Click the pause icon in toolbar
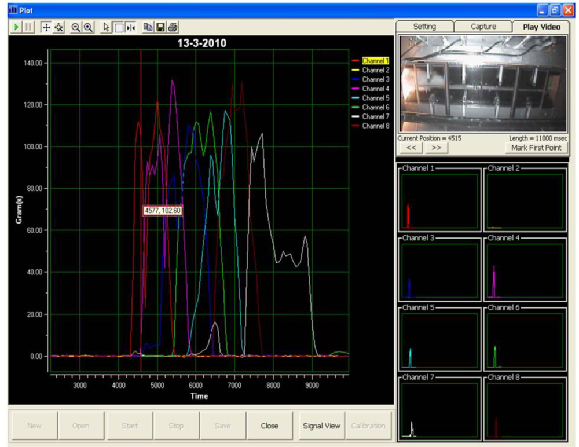 pos(27,27)
